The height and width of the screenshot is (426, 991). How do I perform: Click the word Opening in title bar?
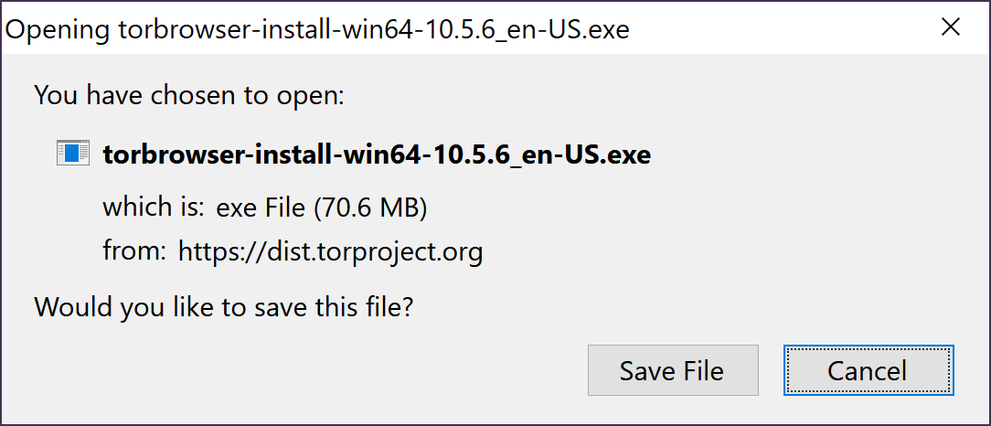pos(60,29)
